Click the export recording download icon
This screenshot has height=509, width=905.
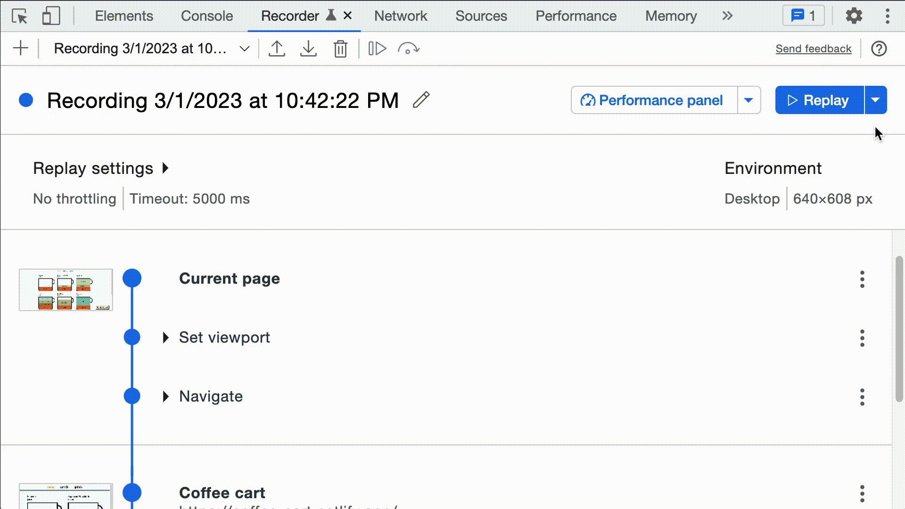tap(308, 49)
